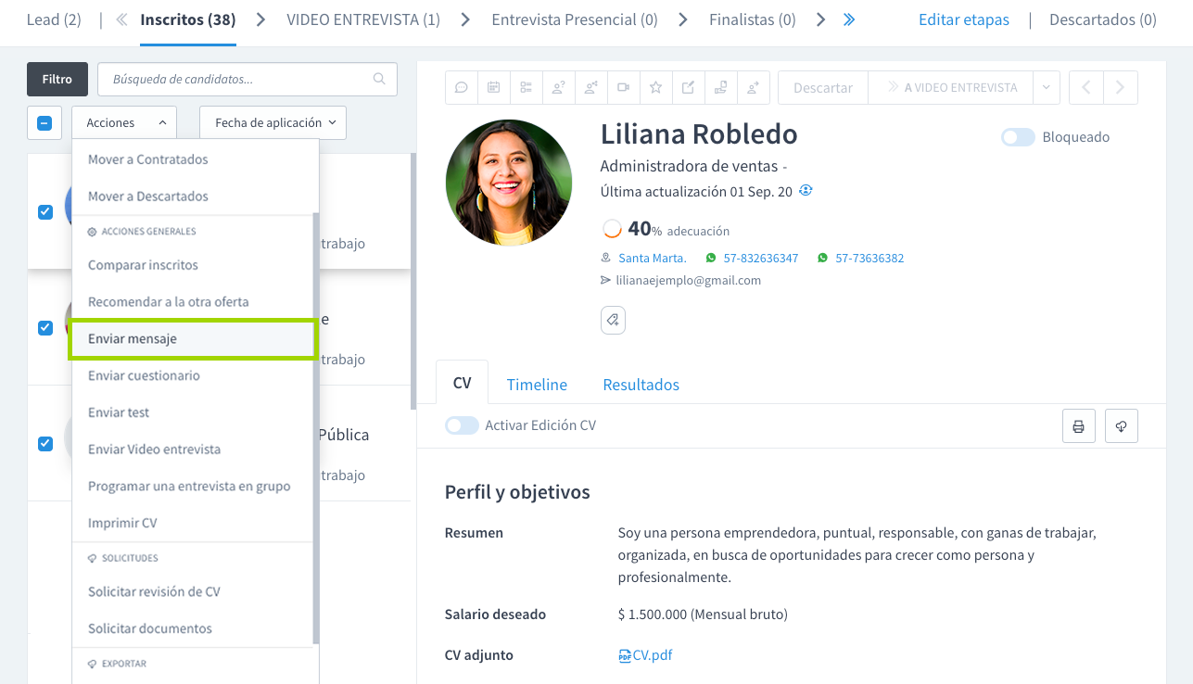Switch to the Timeline tab
This screenshot has width=1193, height=684.
point(537,383)
